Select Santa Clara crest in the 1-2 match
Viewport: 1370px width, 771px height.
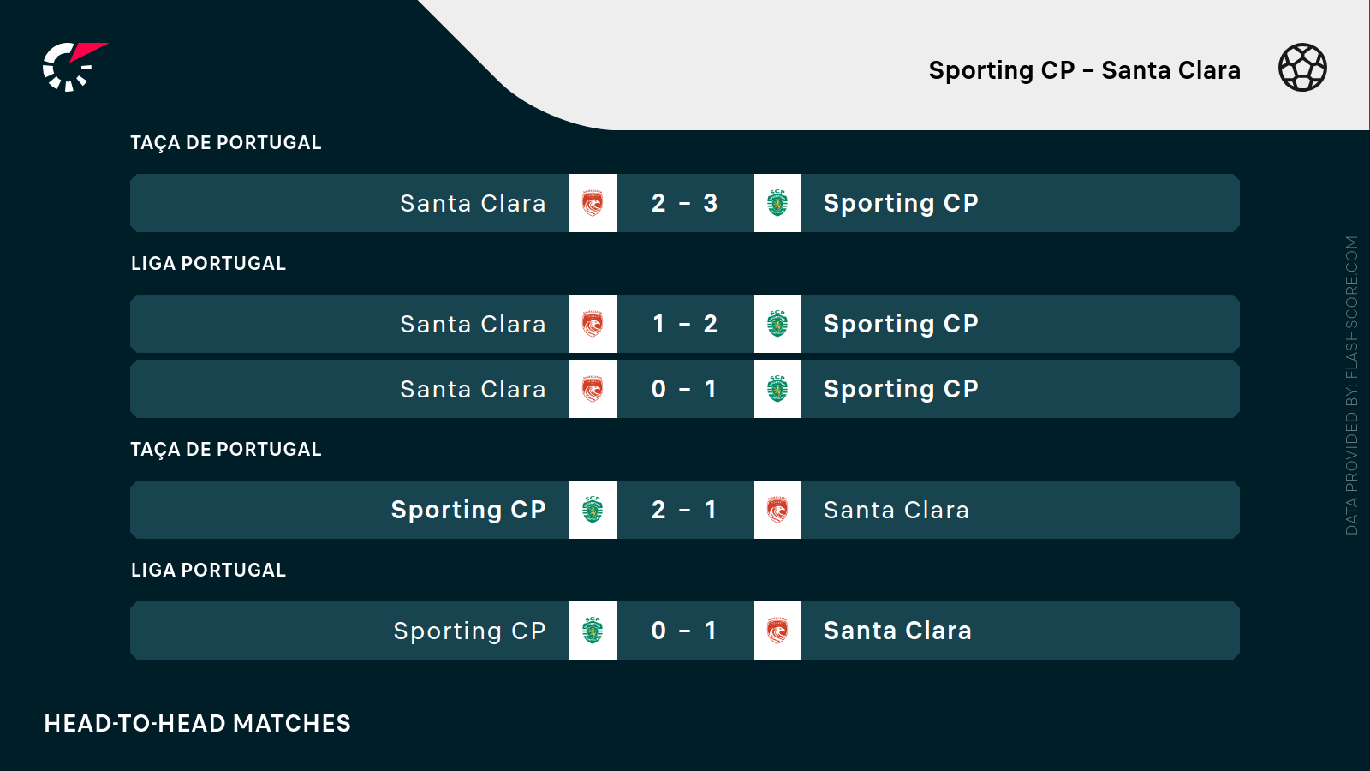coord(593,324)
